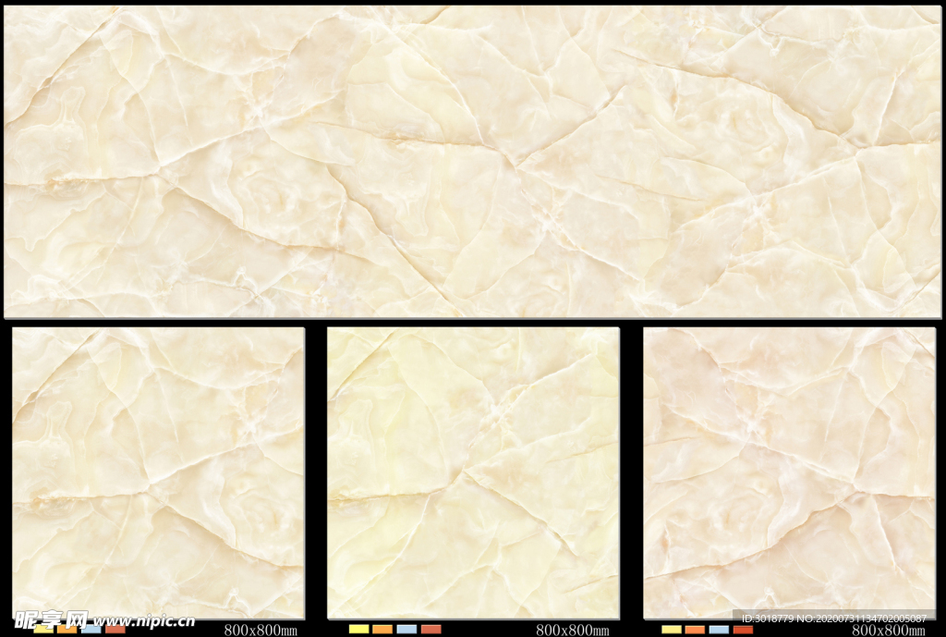
Task: Select the middle yellowish square tile sample
Action: pos(473,472)
